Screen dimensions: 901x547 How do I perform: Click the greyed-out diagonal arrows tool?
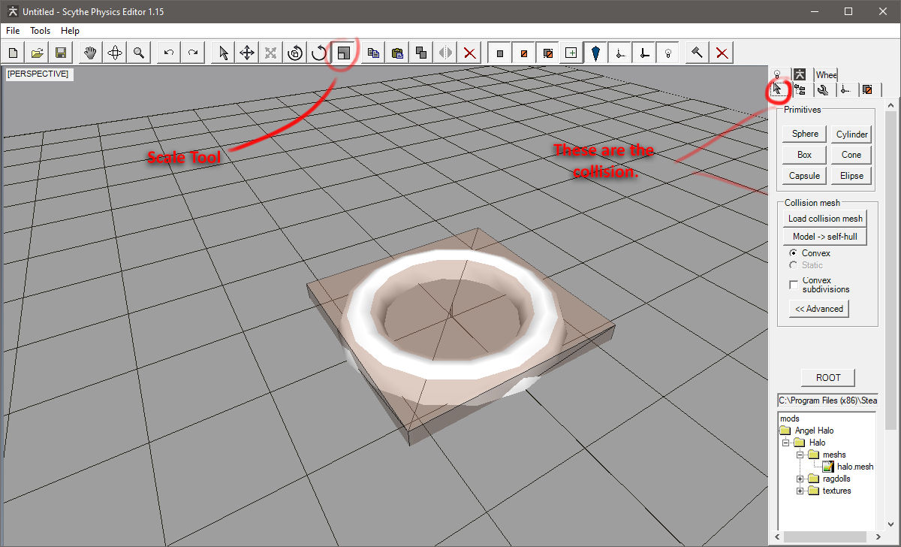click(x=271, y=53)
